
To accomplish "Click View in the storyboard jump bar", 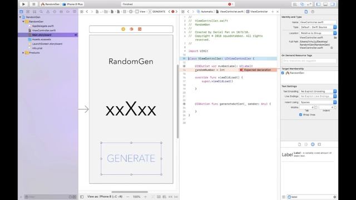I will 141,12.
